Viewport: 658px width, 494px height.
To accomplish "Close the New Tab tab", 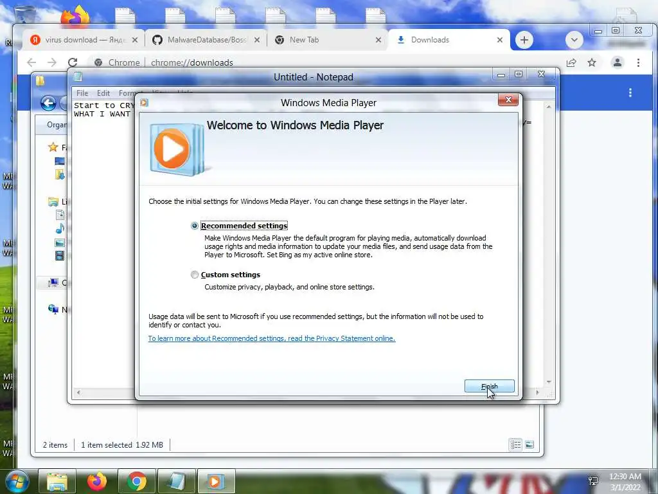I will tap(378, 40).
